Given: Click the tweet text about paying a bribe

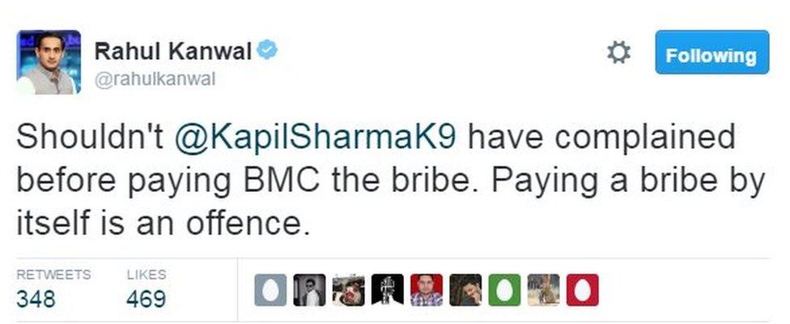Looking at the screenshot, I should pyautogui.click(x=390, y=180).
